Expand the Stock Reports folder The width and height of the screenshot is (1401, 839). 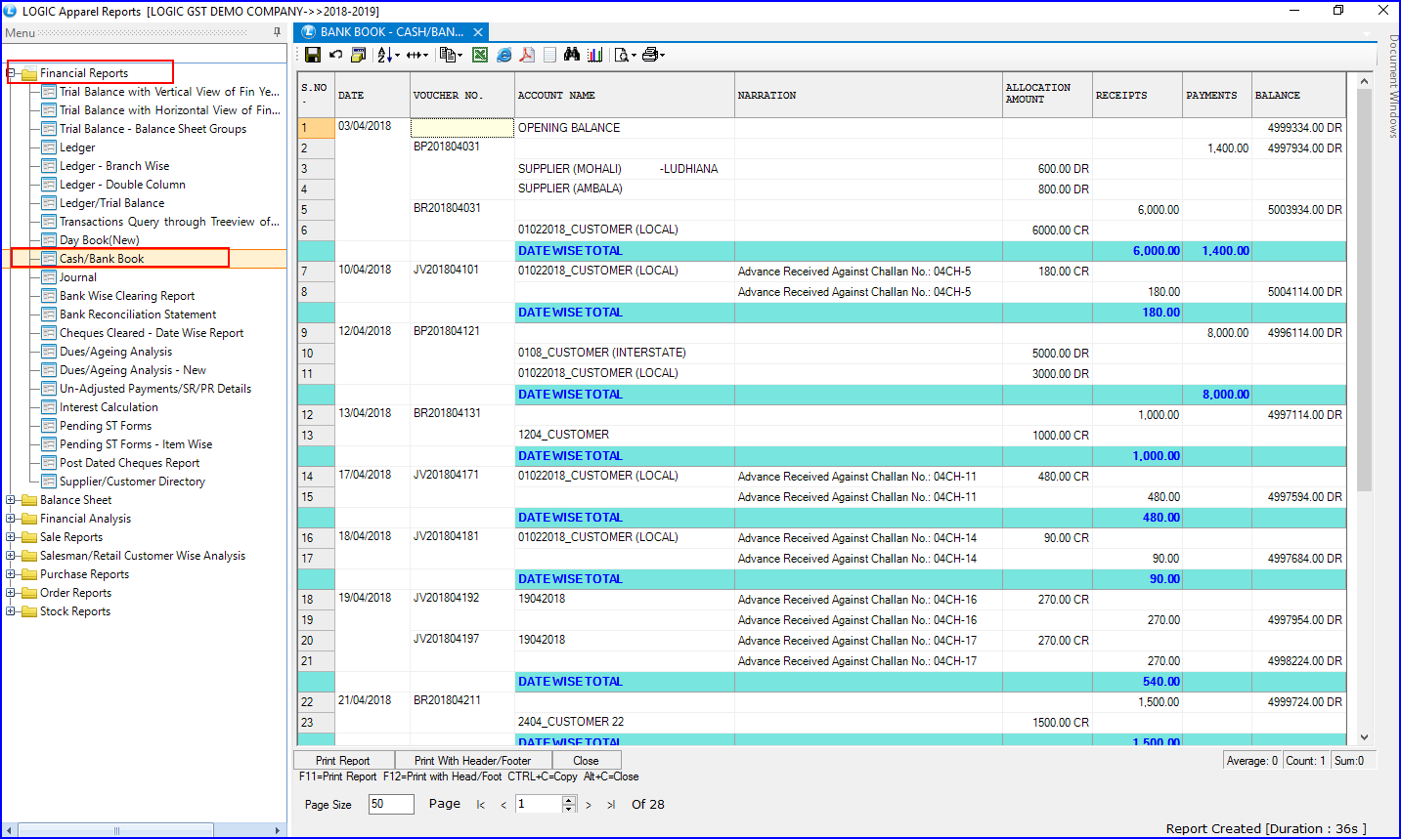[x=11, y=611]
